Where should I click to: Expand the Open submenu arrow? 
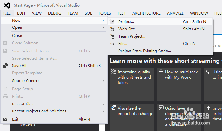point(103,27)
